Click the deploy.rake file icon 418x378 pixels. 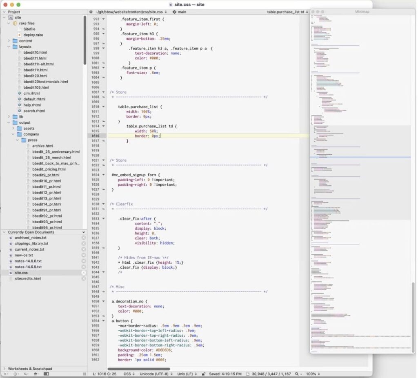[19, 35]
